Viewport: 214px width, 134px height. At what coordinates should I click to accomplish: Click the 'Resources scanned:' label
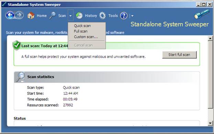[43, 105]
